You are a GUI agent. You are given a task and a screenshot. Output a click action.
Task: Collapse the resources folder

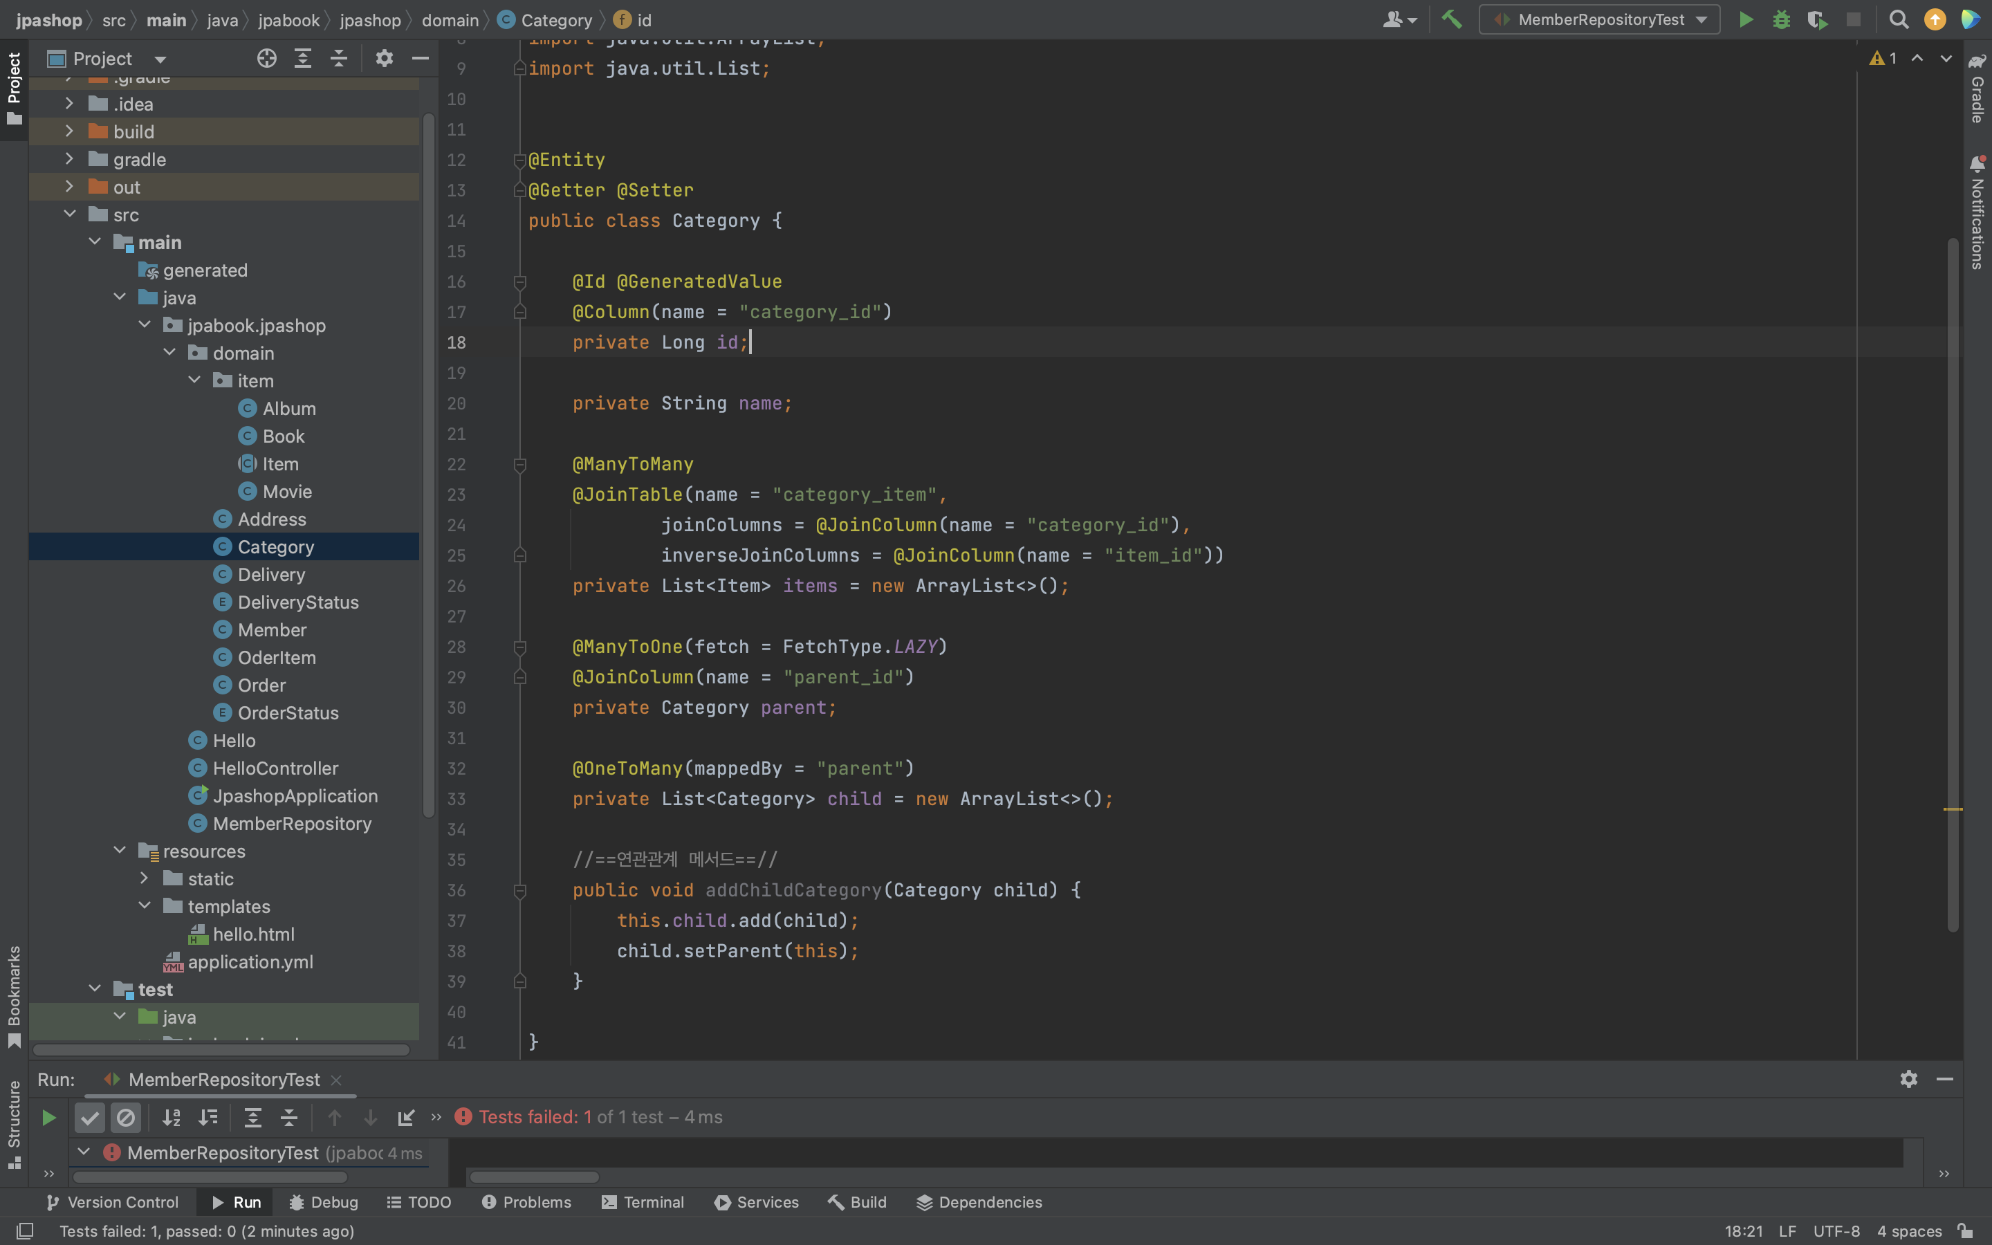pos(120,851)
